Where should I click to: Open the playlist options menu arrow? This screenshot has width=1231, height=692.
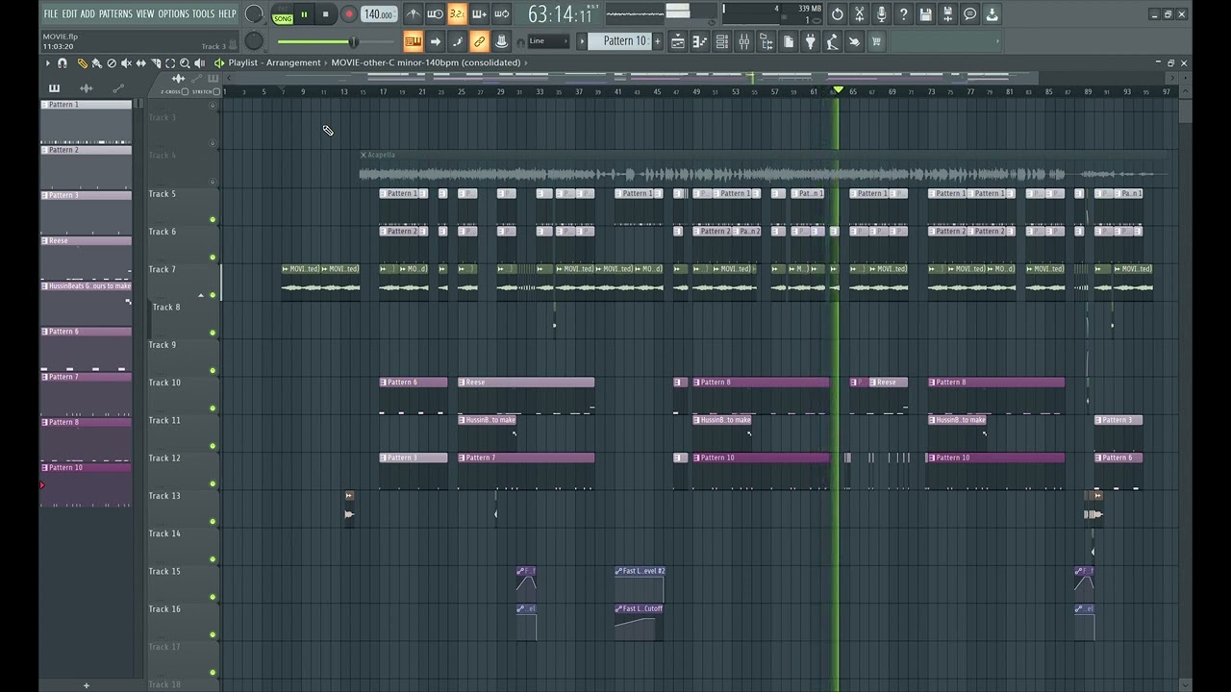(47, 62)
